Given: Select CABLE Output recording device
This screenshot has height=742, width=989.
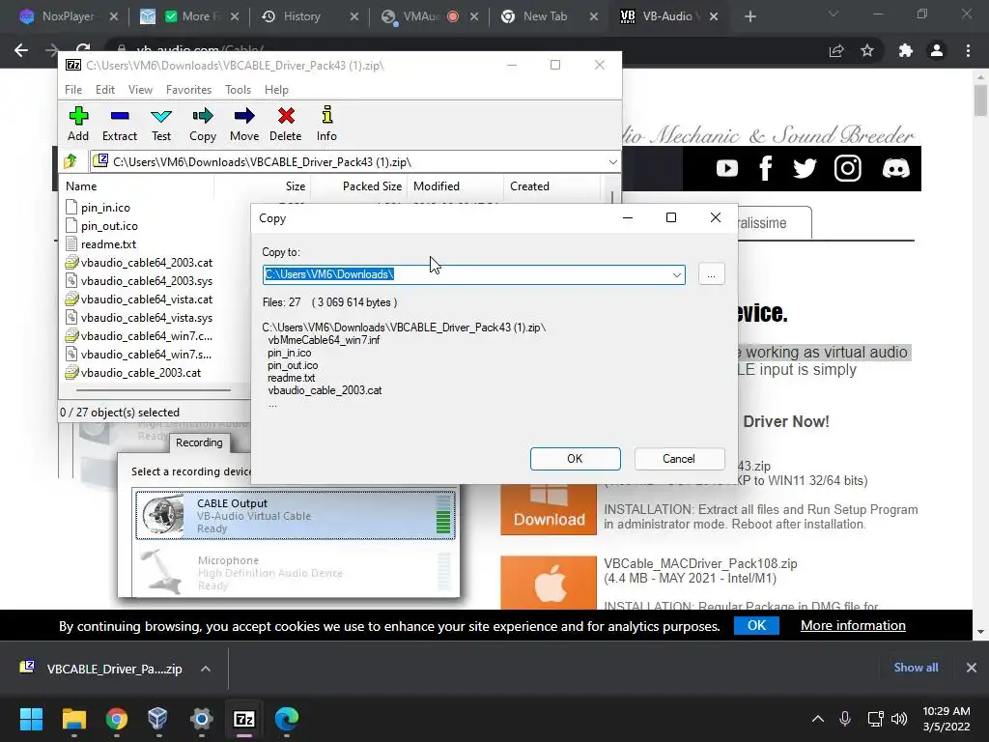Looking at the screenshot, I should click(296, 516).
